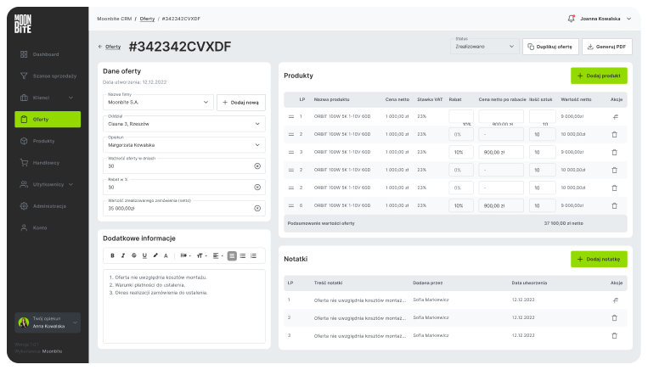This screenshot has height=370, width=648.
Task: Click the back arrow beside Oferty
Action: pos(100,47)
